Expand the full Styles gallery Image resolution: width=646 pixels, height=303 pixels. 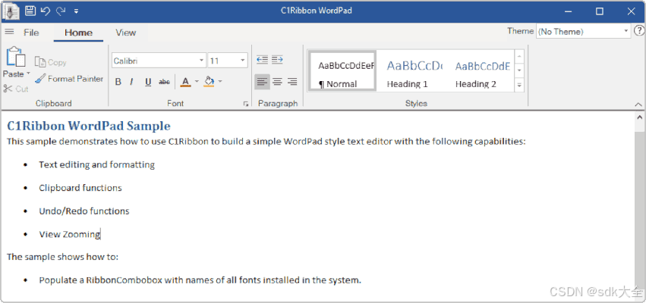coord(519,85)
